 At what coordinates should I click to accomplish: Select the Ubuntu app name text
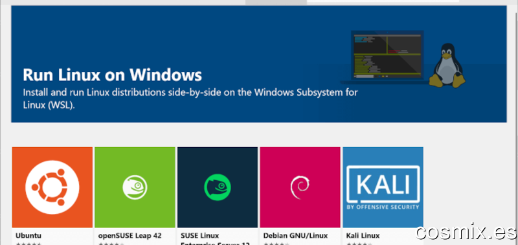tap(28, 236)
